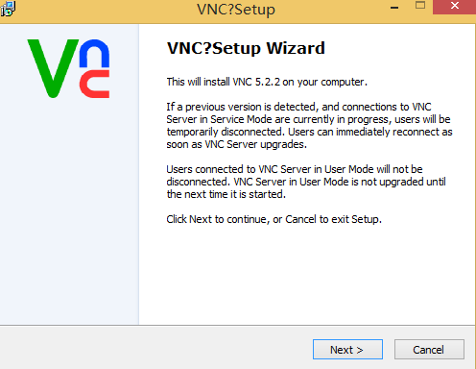Cancel the VNC setup wizard

429,349
